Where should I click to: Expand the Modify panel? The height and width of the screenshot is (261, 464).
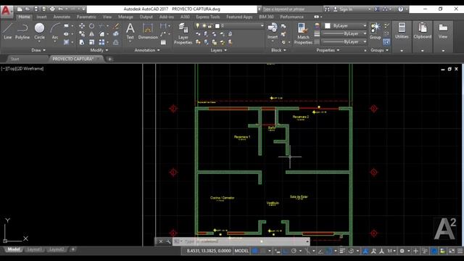click(x=99, y=50)
